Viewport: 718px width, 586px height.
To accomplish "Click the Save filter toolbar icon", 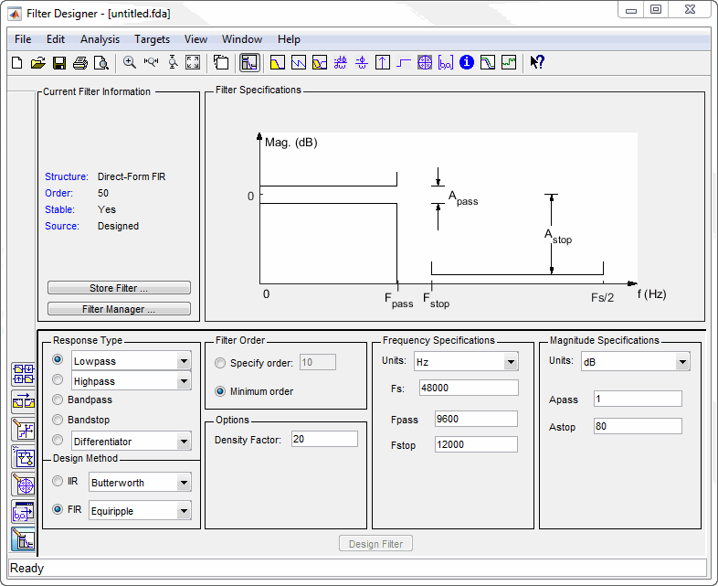I will click(x=58, y=63).
